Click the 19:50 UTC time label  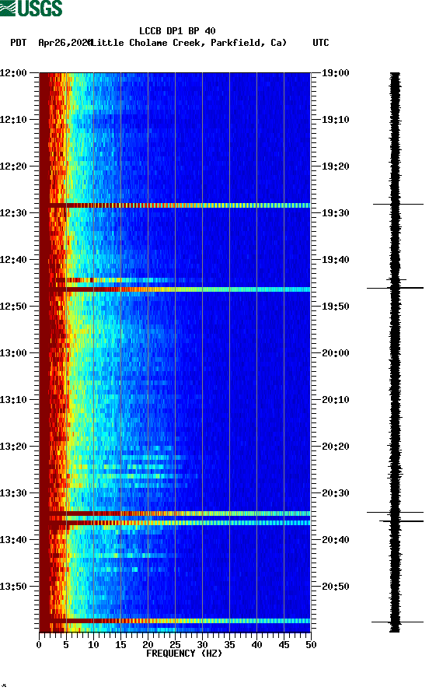coord(335,307)
